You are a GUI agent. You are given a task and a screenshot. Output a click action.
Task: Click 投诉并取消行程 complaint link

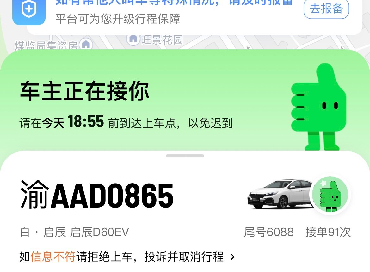[x=184, y=257]
